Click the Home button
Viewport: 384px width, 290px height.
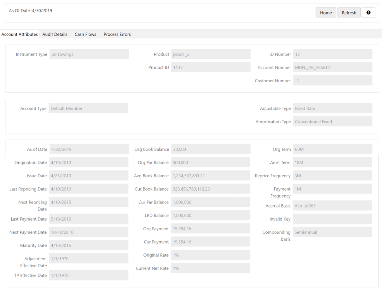tap(326, 13)
